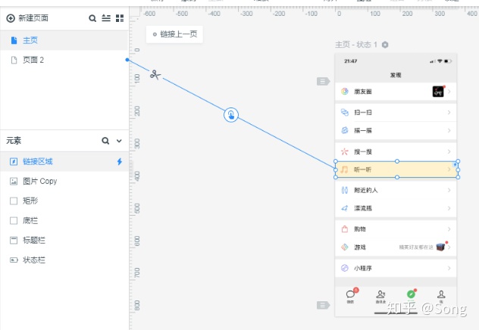
Task: Click game thumbnail in 游戏 row
Action: coord(440,247)
